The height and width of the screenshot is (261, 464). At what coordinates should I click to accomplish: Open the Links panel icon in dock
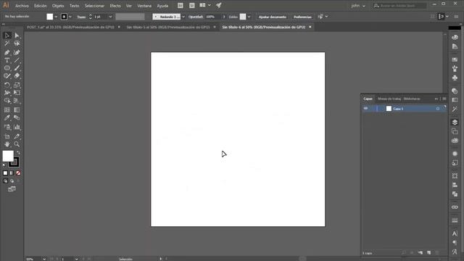click(455, 207)
